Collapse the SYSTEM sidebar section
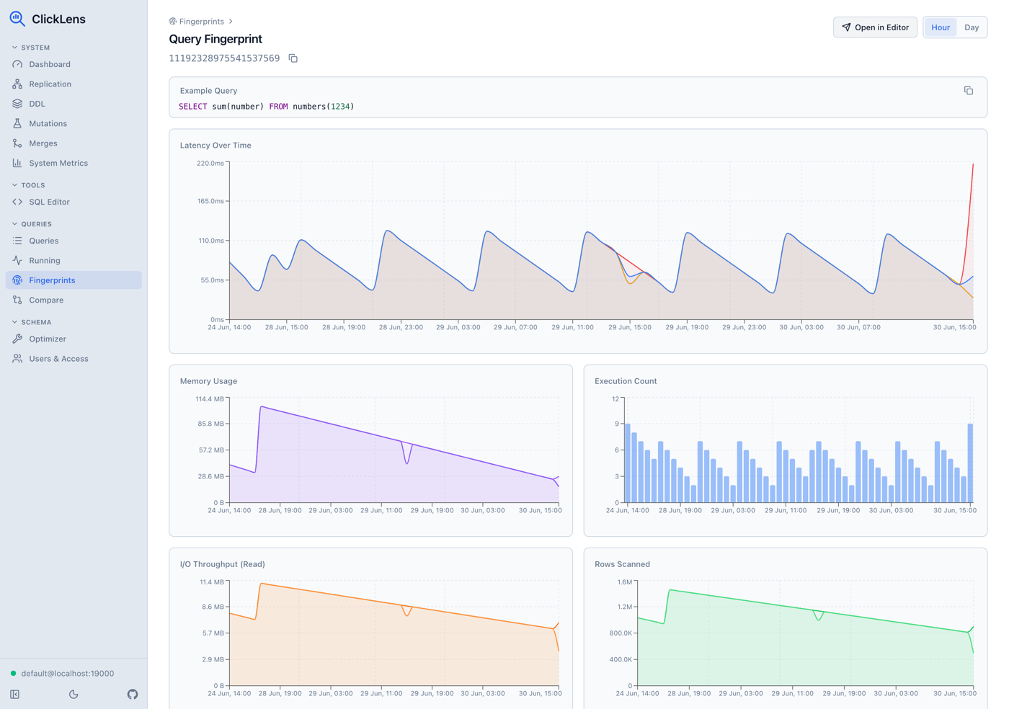This screenshot has height=709, width=1009. coord(31,48)
